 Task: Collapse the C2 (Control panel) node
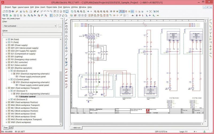[9, 79]
